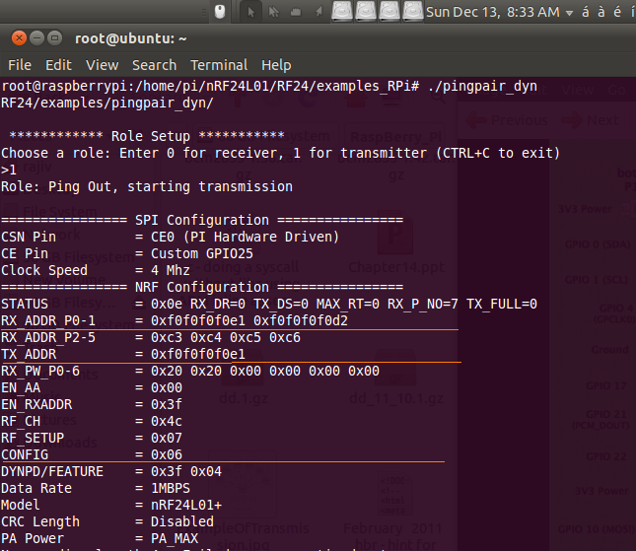Open the Edit menu
Image resolution: width=636 pixels, height=551 pixels.
pyautogui.click(x=58, y=65)
